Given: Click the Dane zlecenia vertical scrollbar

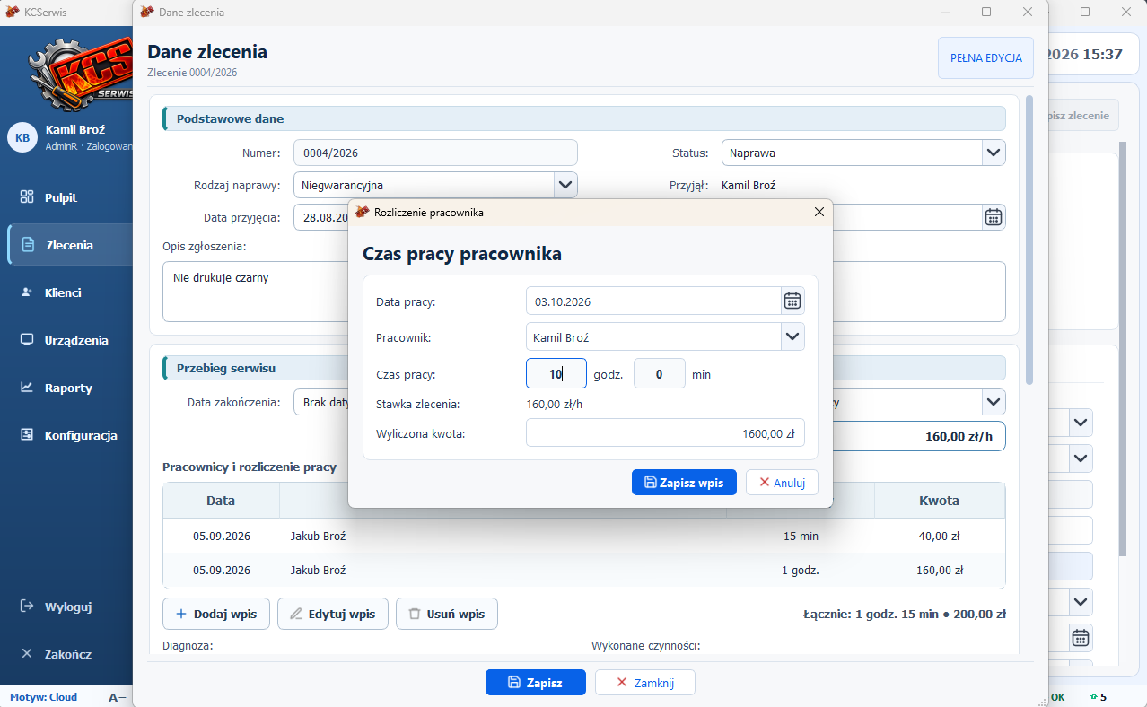Looking at the screenshot, I should coord(1029,240).
